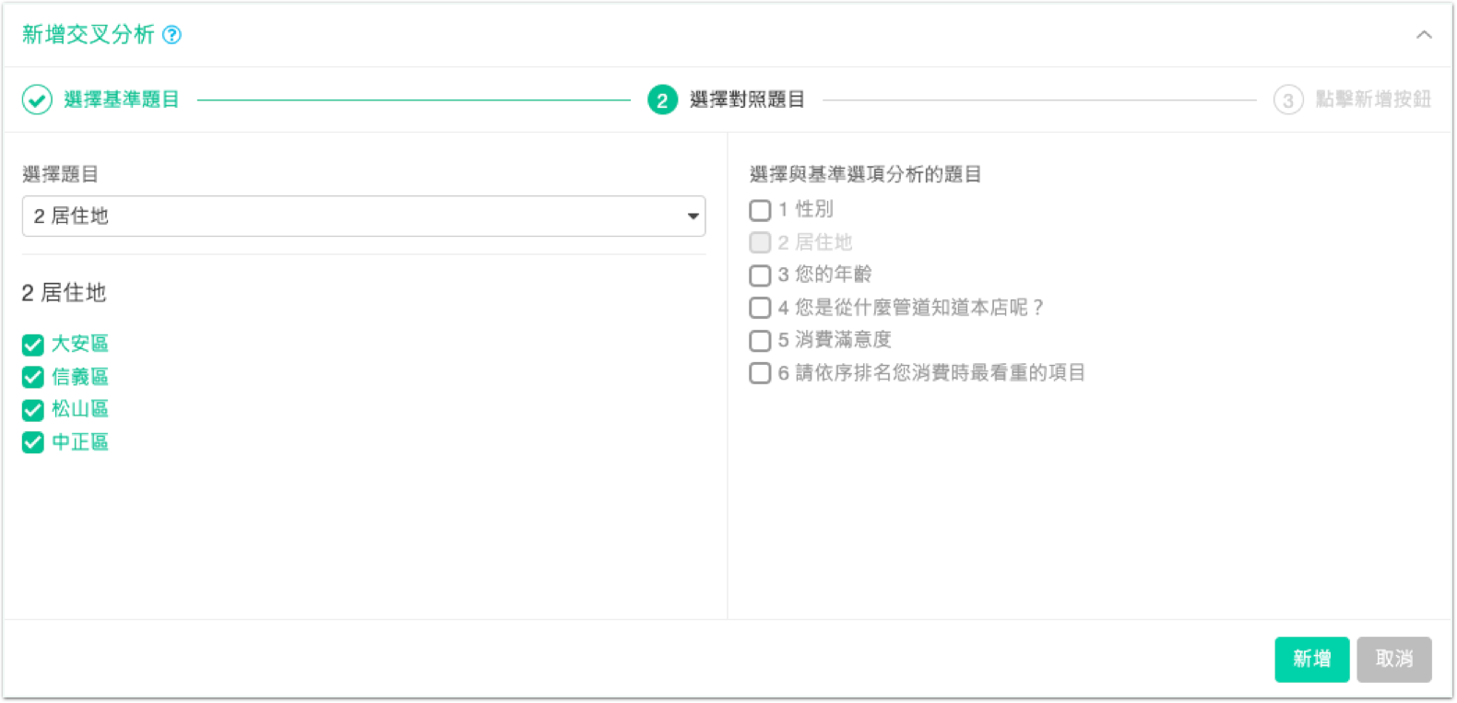Viewport: 1457px width, 703px height.
Task: Click the dropdown arrow for question selection
Action: tap(693, 217)
